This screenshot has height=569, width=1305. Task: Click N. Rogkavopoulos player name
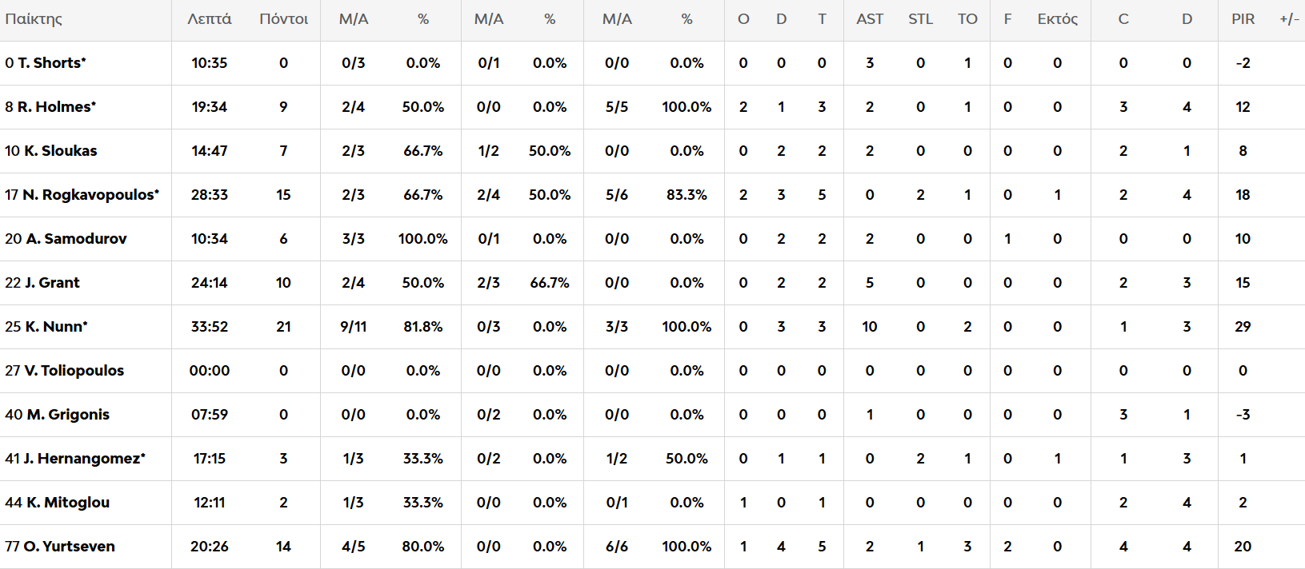(90, 195)
